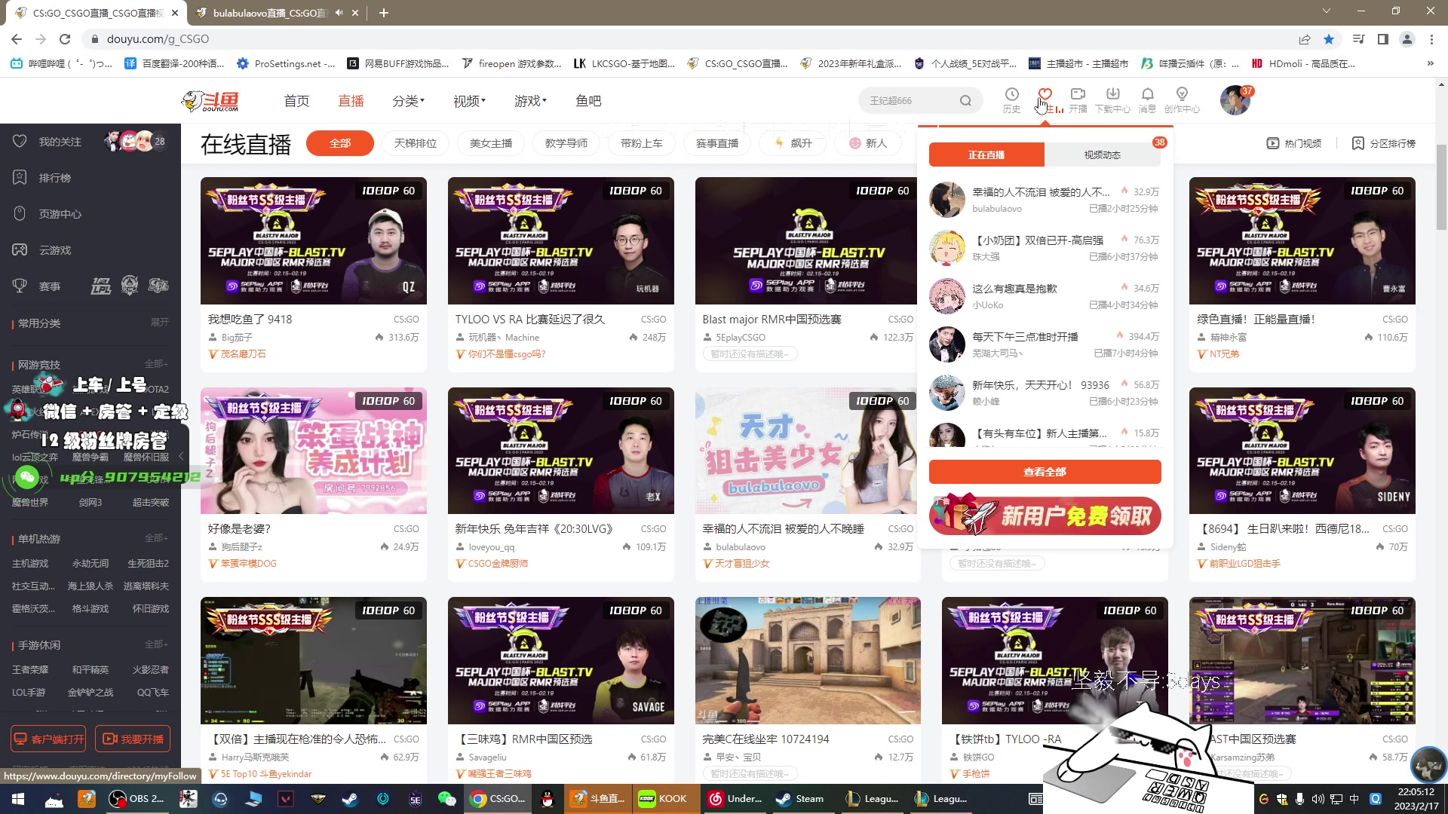Collapse sidebar arrow next to 魔兽怀旧服
Image resolution: width=1448 pixels, height=814 pixels.
[181, 457]
